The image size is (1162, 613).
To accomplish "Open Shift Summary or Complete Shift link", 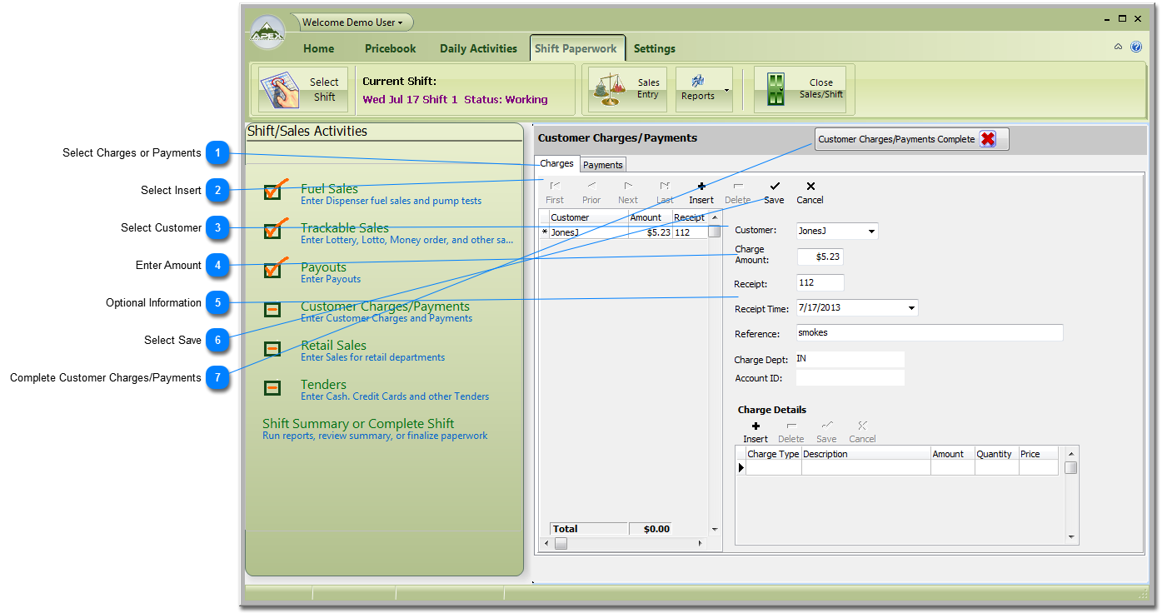I will coord(358,424).
